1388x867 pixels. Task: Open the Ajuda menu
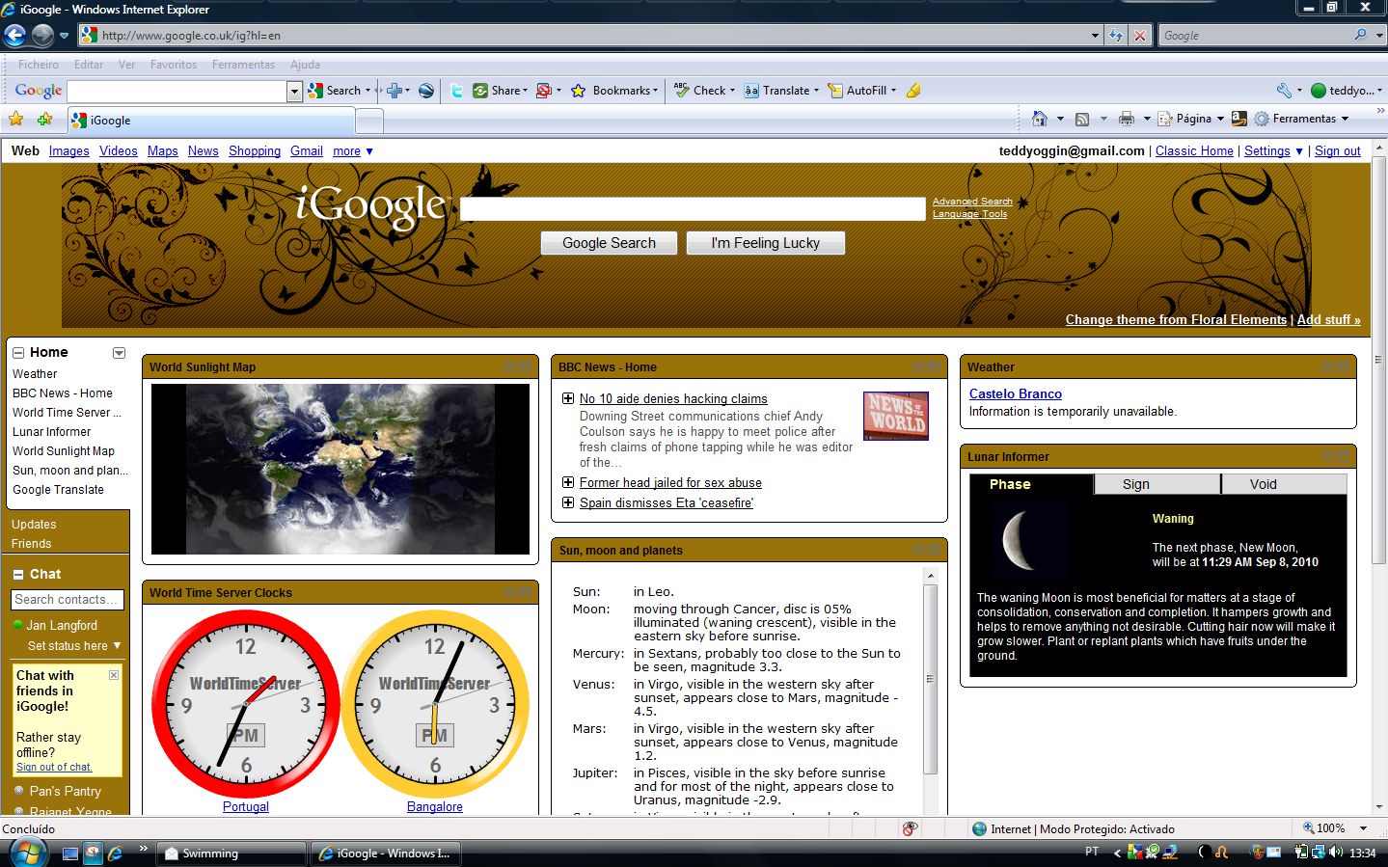point(305,65)
